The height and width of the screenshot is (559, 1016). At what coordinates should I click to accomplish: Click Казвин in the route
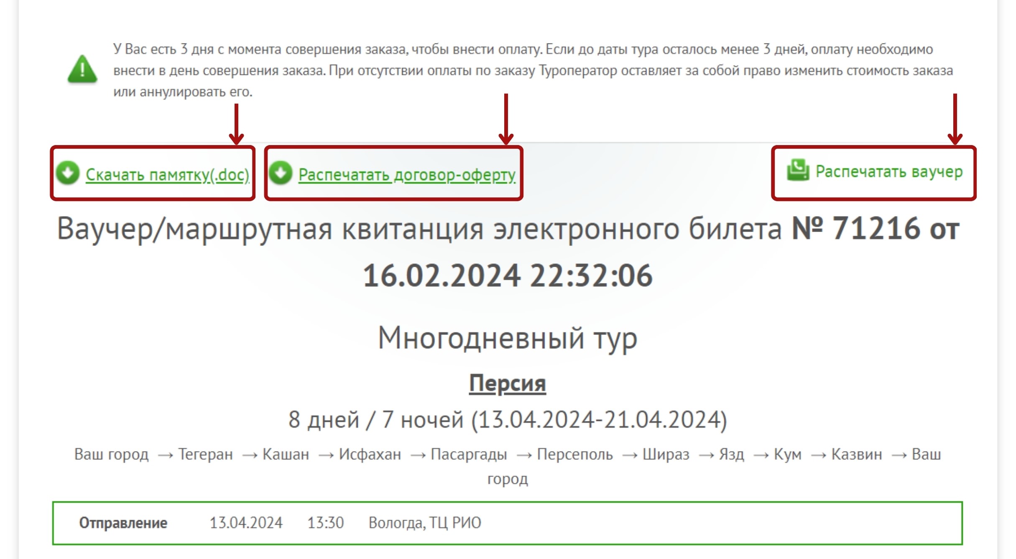click(856, 454)
